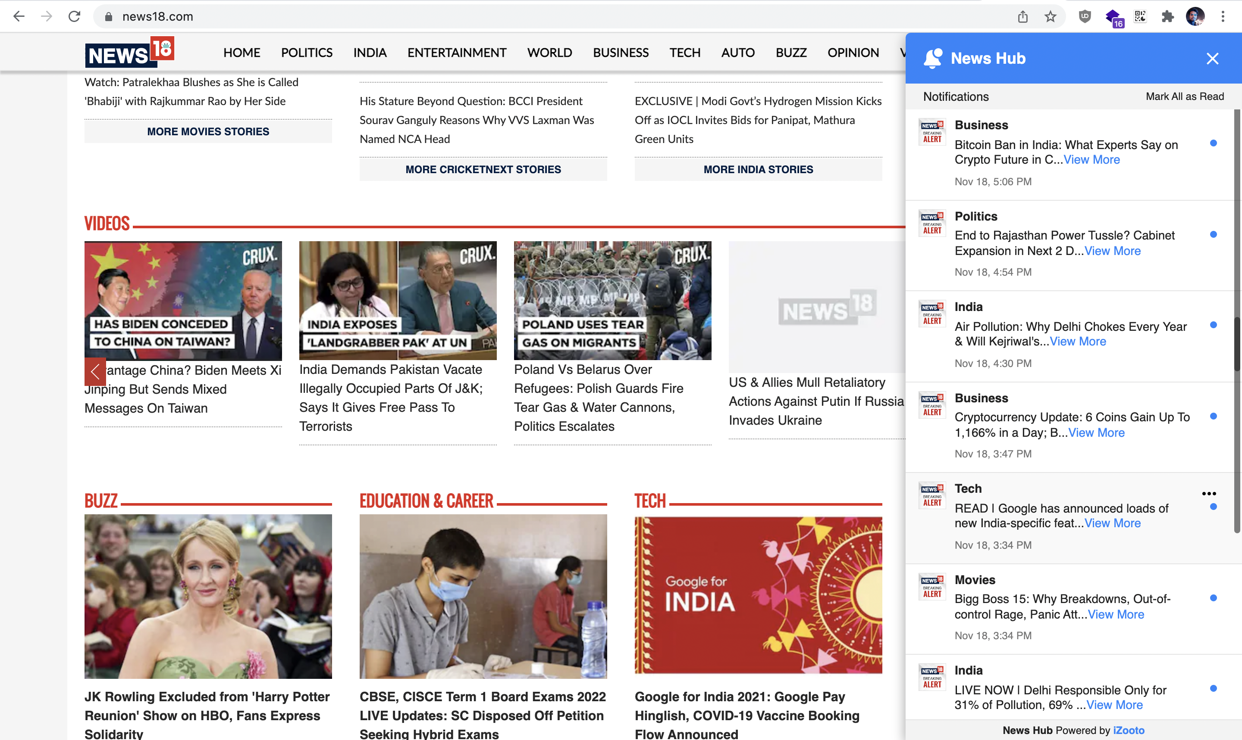The height and width of the screenshot is (740, 1242).
Task: Click alert icon of Air Pollution notification
Action: coord(932,314)
